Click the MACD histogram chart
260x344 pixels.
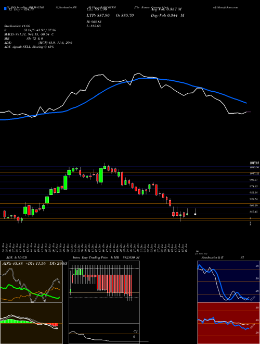[31, 323]
